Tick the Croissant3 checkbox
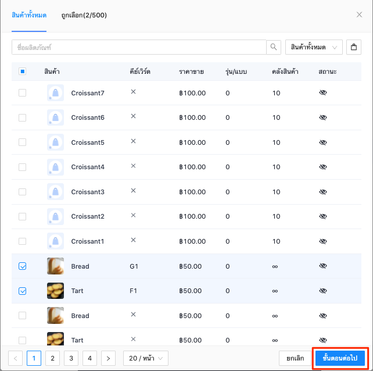The width and height of the screenshot is (373, 371). (x=22, y=192)
